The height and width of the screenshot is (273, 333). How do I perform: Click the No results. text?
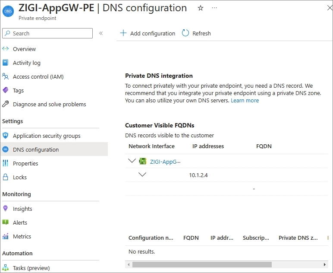point(142,251)
